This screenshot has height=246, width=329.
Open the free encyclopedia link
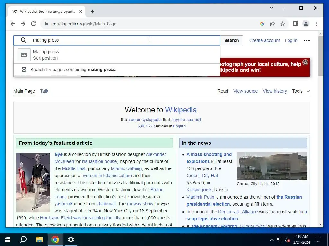click(145, 120)
